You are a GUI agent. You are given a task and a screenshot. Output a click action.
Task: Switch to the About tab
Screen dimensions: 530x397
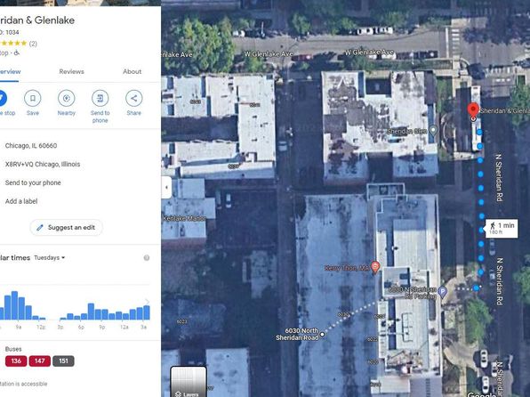coord(132,71)
